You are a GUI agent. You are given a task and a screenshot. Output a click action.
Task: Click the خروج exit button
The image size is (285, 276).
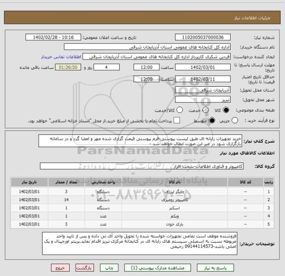pyautogui.click(x=60, y=268)
